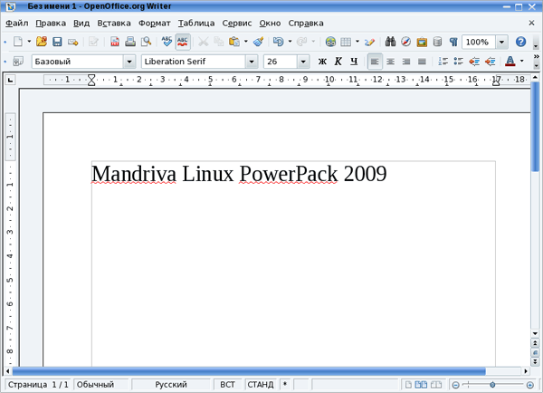The height and width of the screenshot is (393, 543).
Task: Print document using the printer icon
Action: 130,42
